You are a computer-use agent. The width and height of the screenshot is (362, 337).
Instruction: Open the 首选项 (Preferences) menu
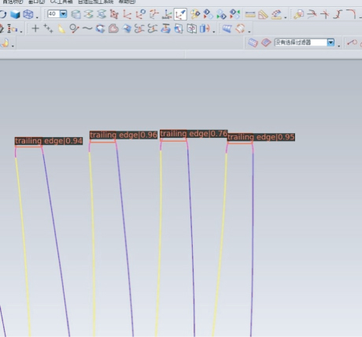[x=13, y=2]
